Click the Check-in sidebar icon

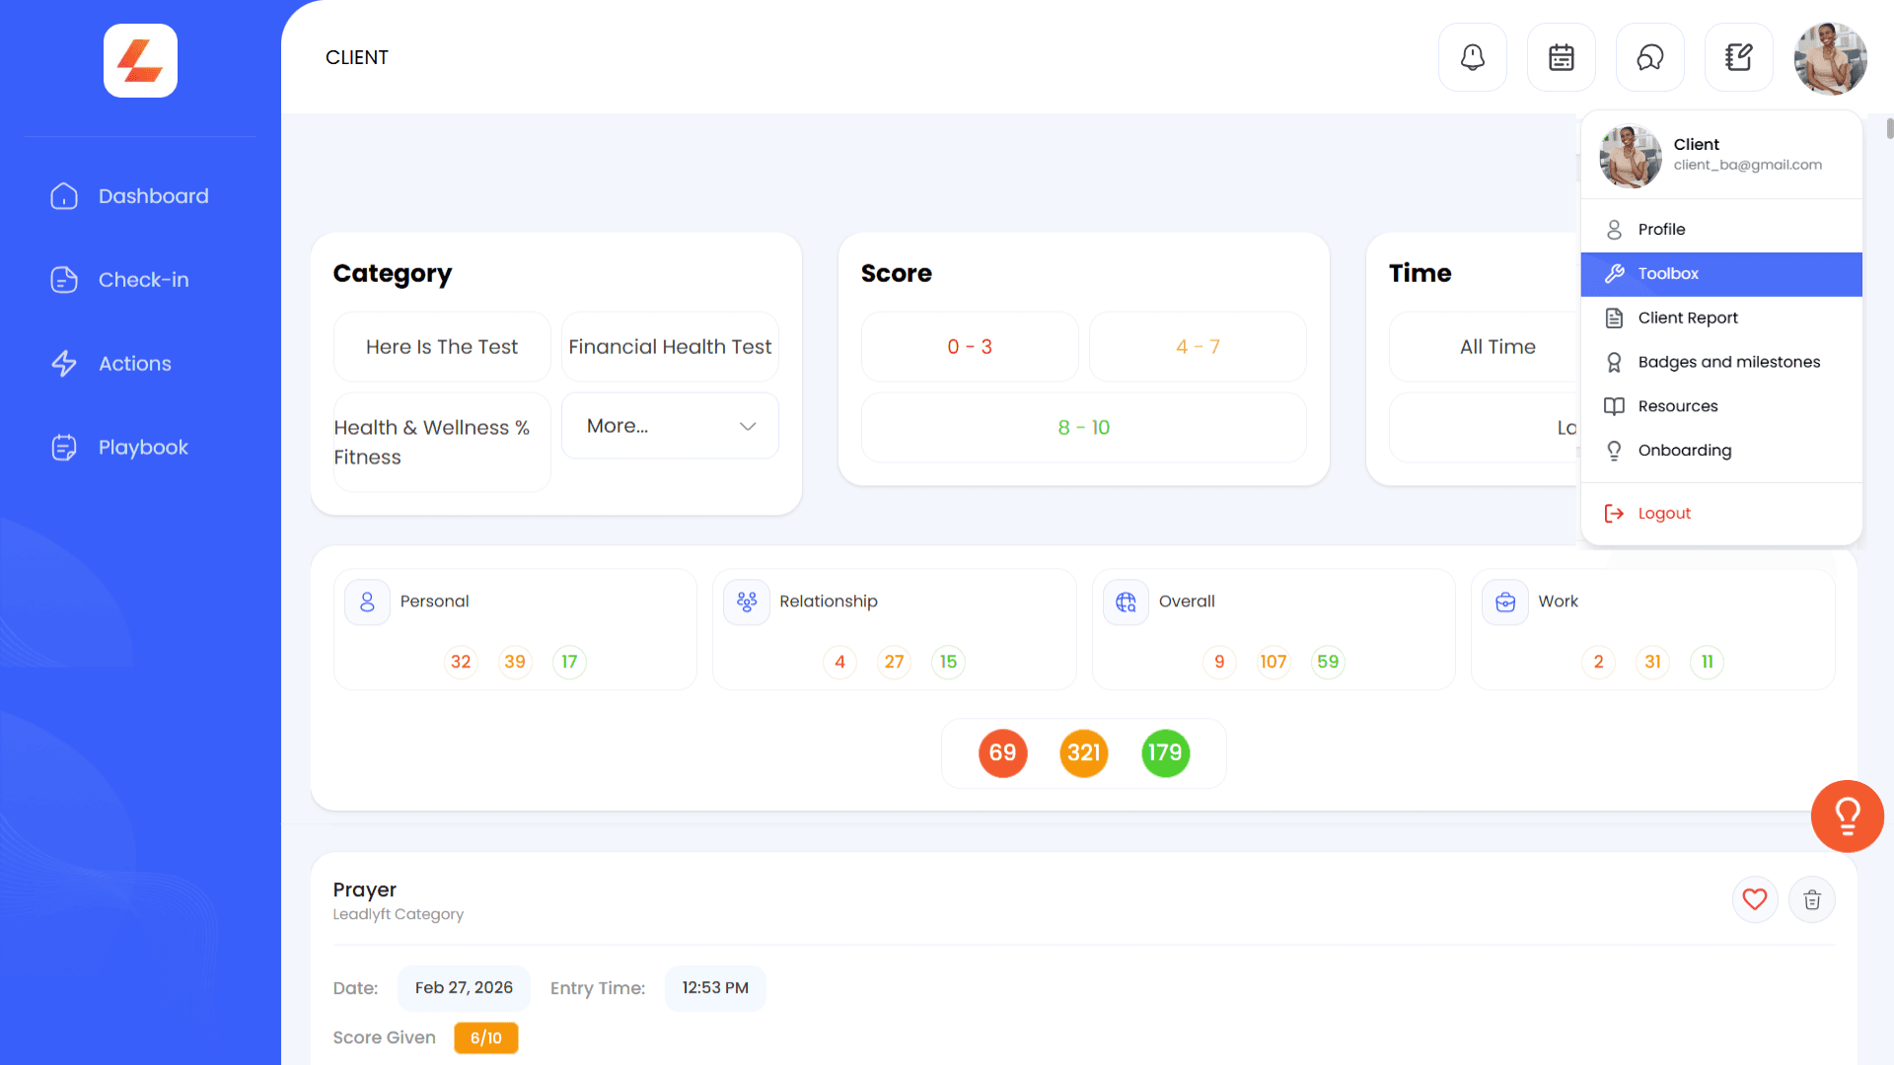pyautogui.click(x=64, y=280)
